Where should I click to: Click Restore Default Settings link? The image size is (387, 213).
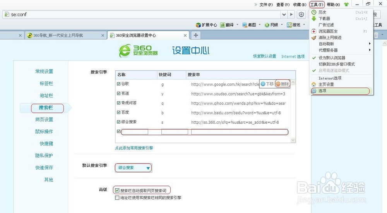click(265, 56)
